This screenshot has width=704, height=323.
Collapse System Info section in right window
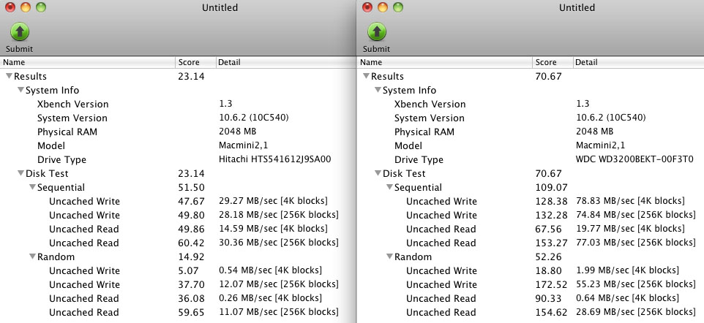(x=378, y=90)
